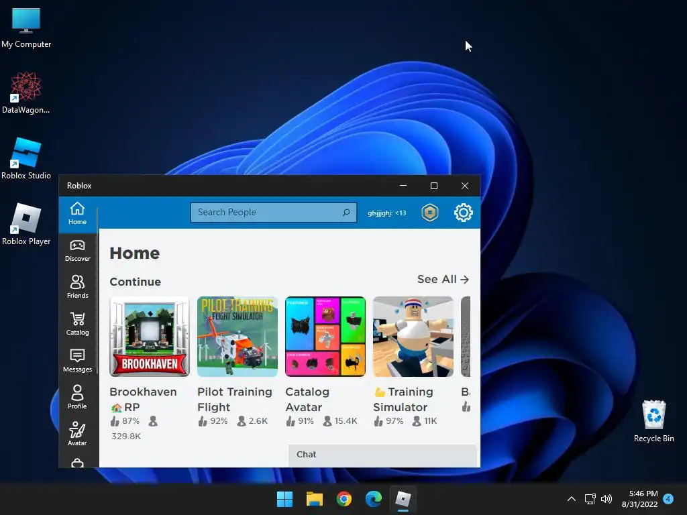
Task: Open the Windows Start menu
Action: pyautogui.click(x=284, y=499)
